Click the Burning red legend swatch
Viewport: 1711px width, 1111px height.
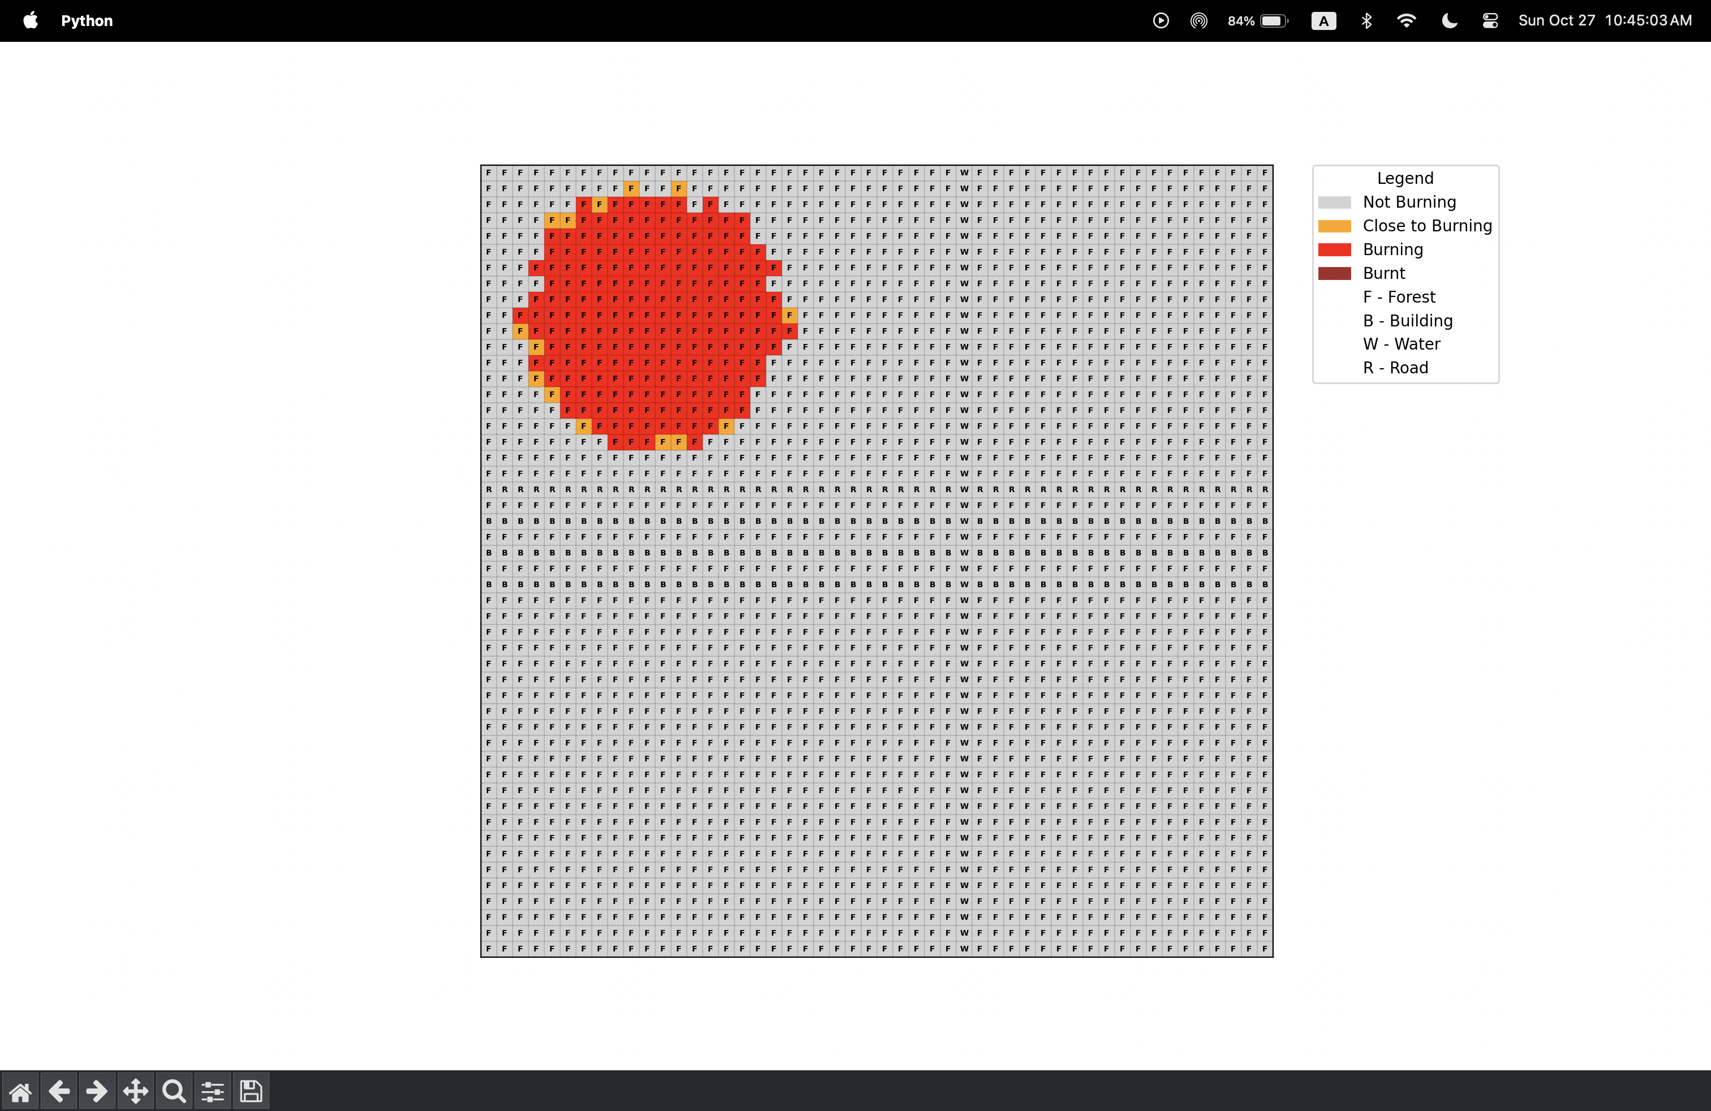pos(1334,249)
